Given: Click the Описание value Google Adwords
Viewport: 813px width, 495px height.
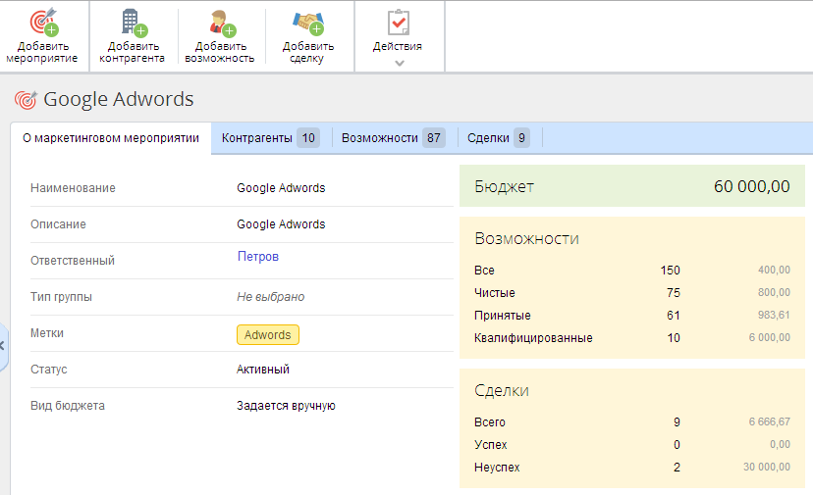Looking at the screenshot, I should tap(281, 224).
